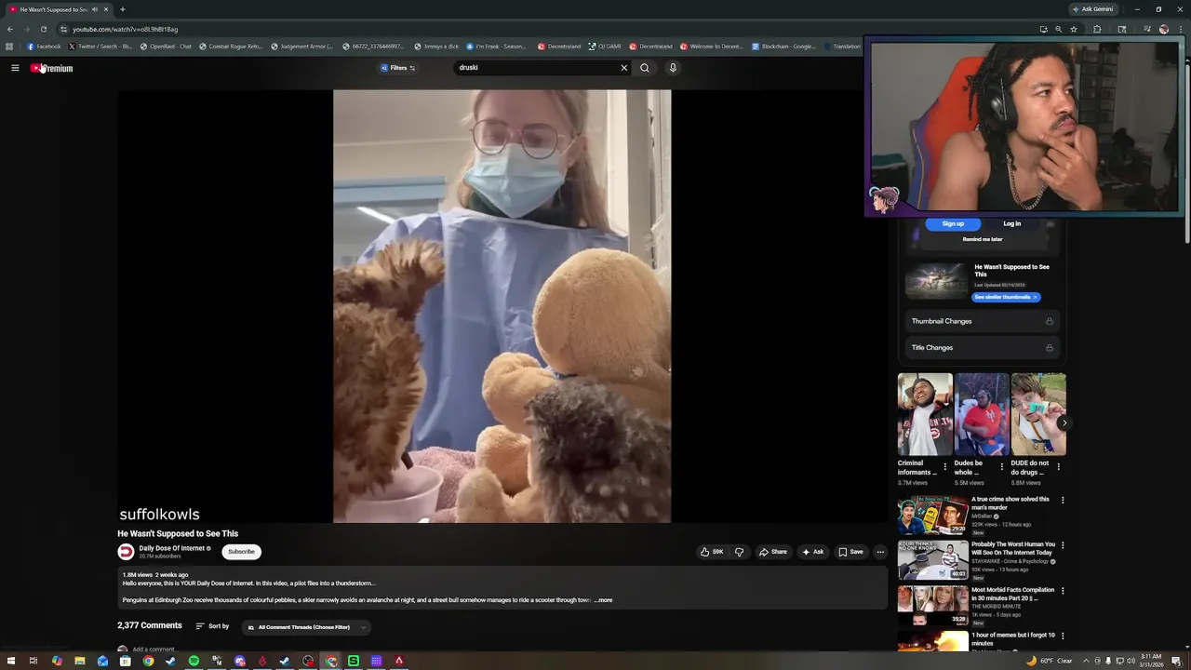Viewport: 1191px width, 670px height.
Task: Open the YouTube hamburger guide menu
Action: point(15,68)
